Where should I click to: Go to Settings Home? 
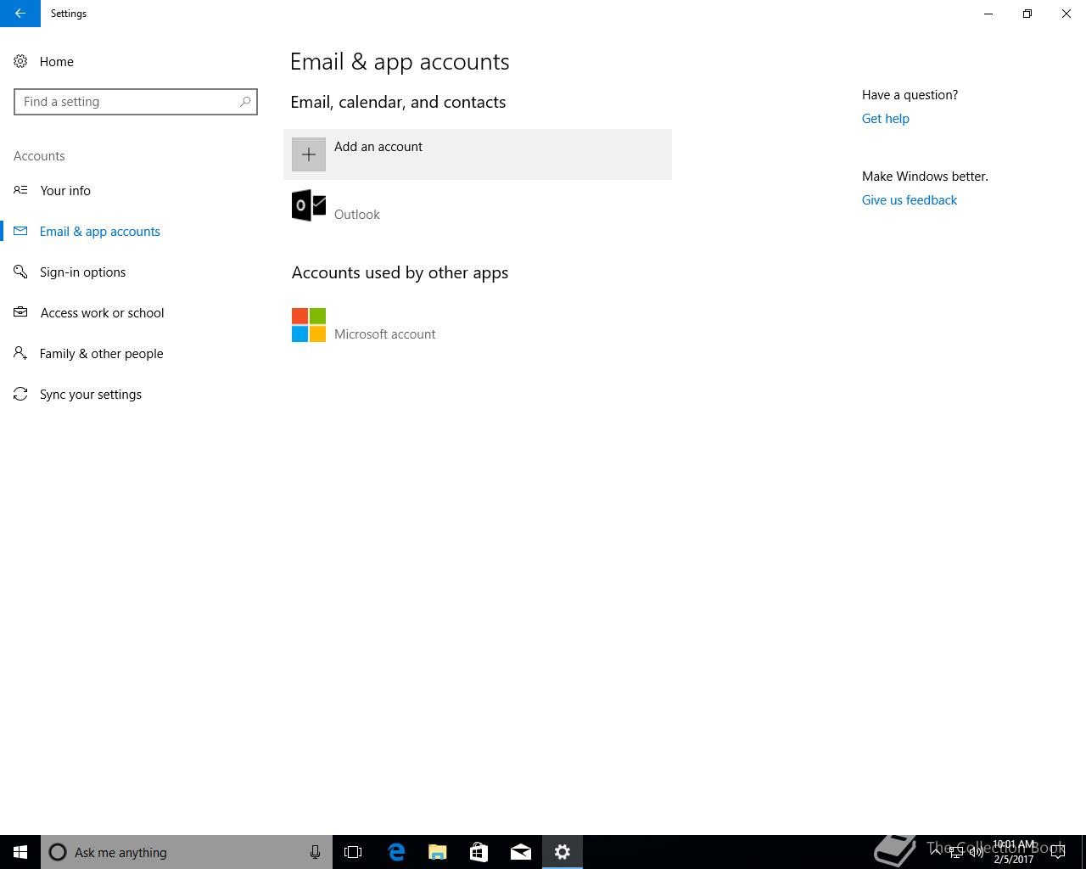coord(57,62)
